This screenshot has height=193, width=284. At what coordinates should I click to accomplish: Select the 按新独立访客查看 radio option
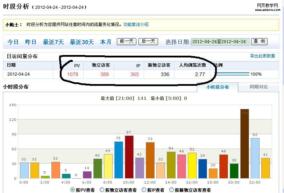[171, 190]
